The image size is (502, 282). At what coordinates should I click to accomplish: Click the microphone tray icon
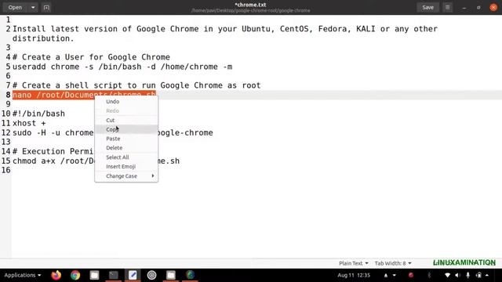[467, 275]
